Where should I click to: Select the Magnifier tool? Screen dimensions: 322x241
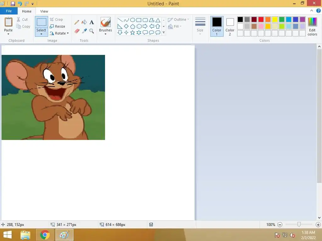[92, 31]
